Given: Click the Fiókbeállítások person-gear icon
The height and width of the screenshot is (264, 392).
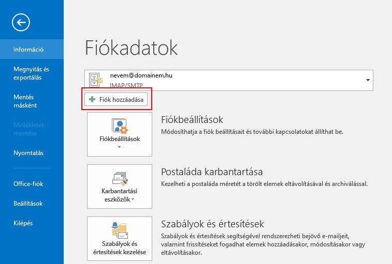Looking at the screenshot, I should [120, 126].
